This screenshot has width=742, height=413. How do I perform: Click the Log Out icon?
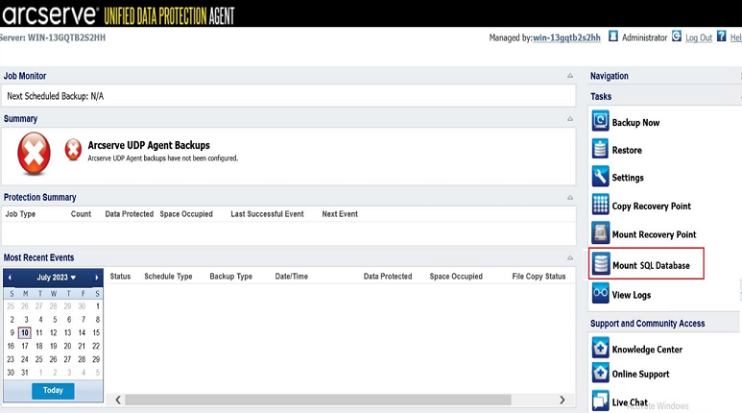coord(677,36)
